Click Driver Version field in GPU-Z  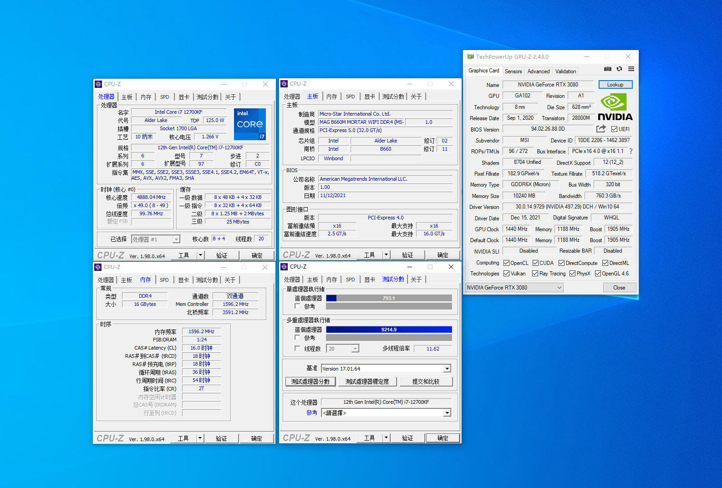coord(567,207)
